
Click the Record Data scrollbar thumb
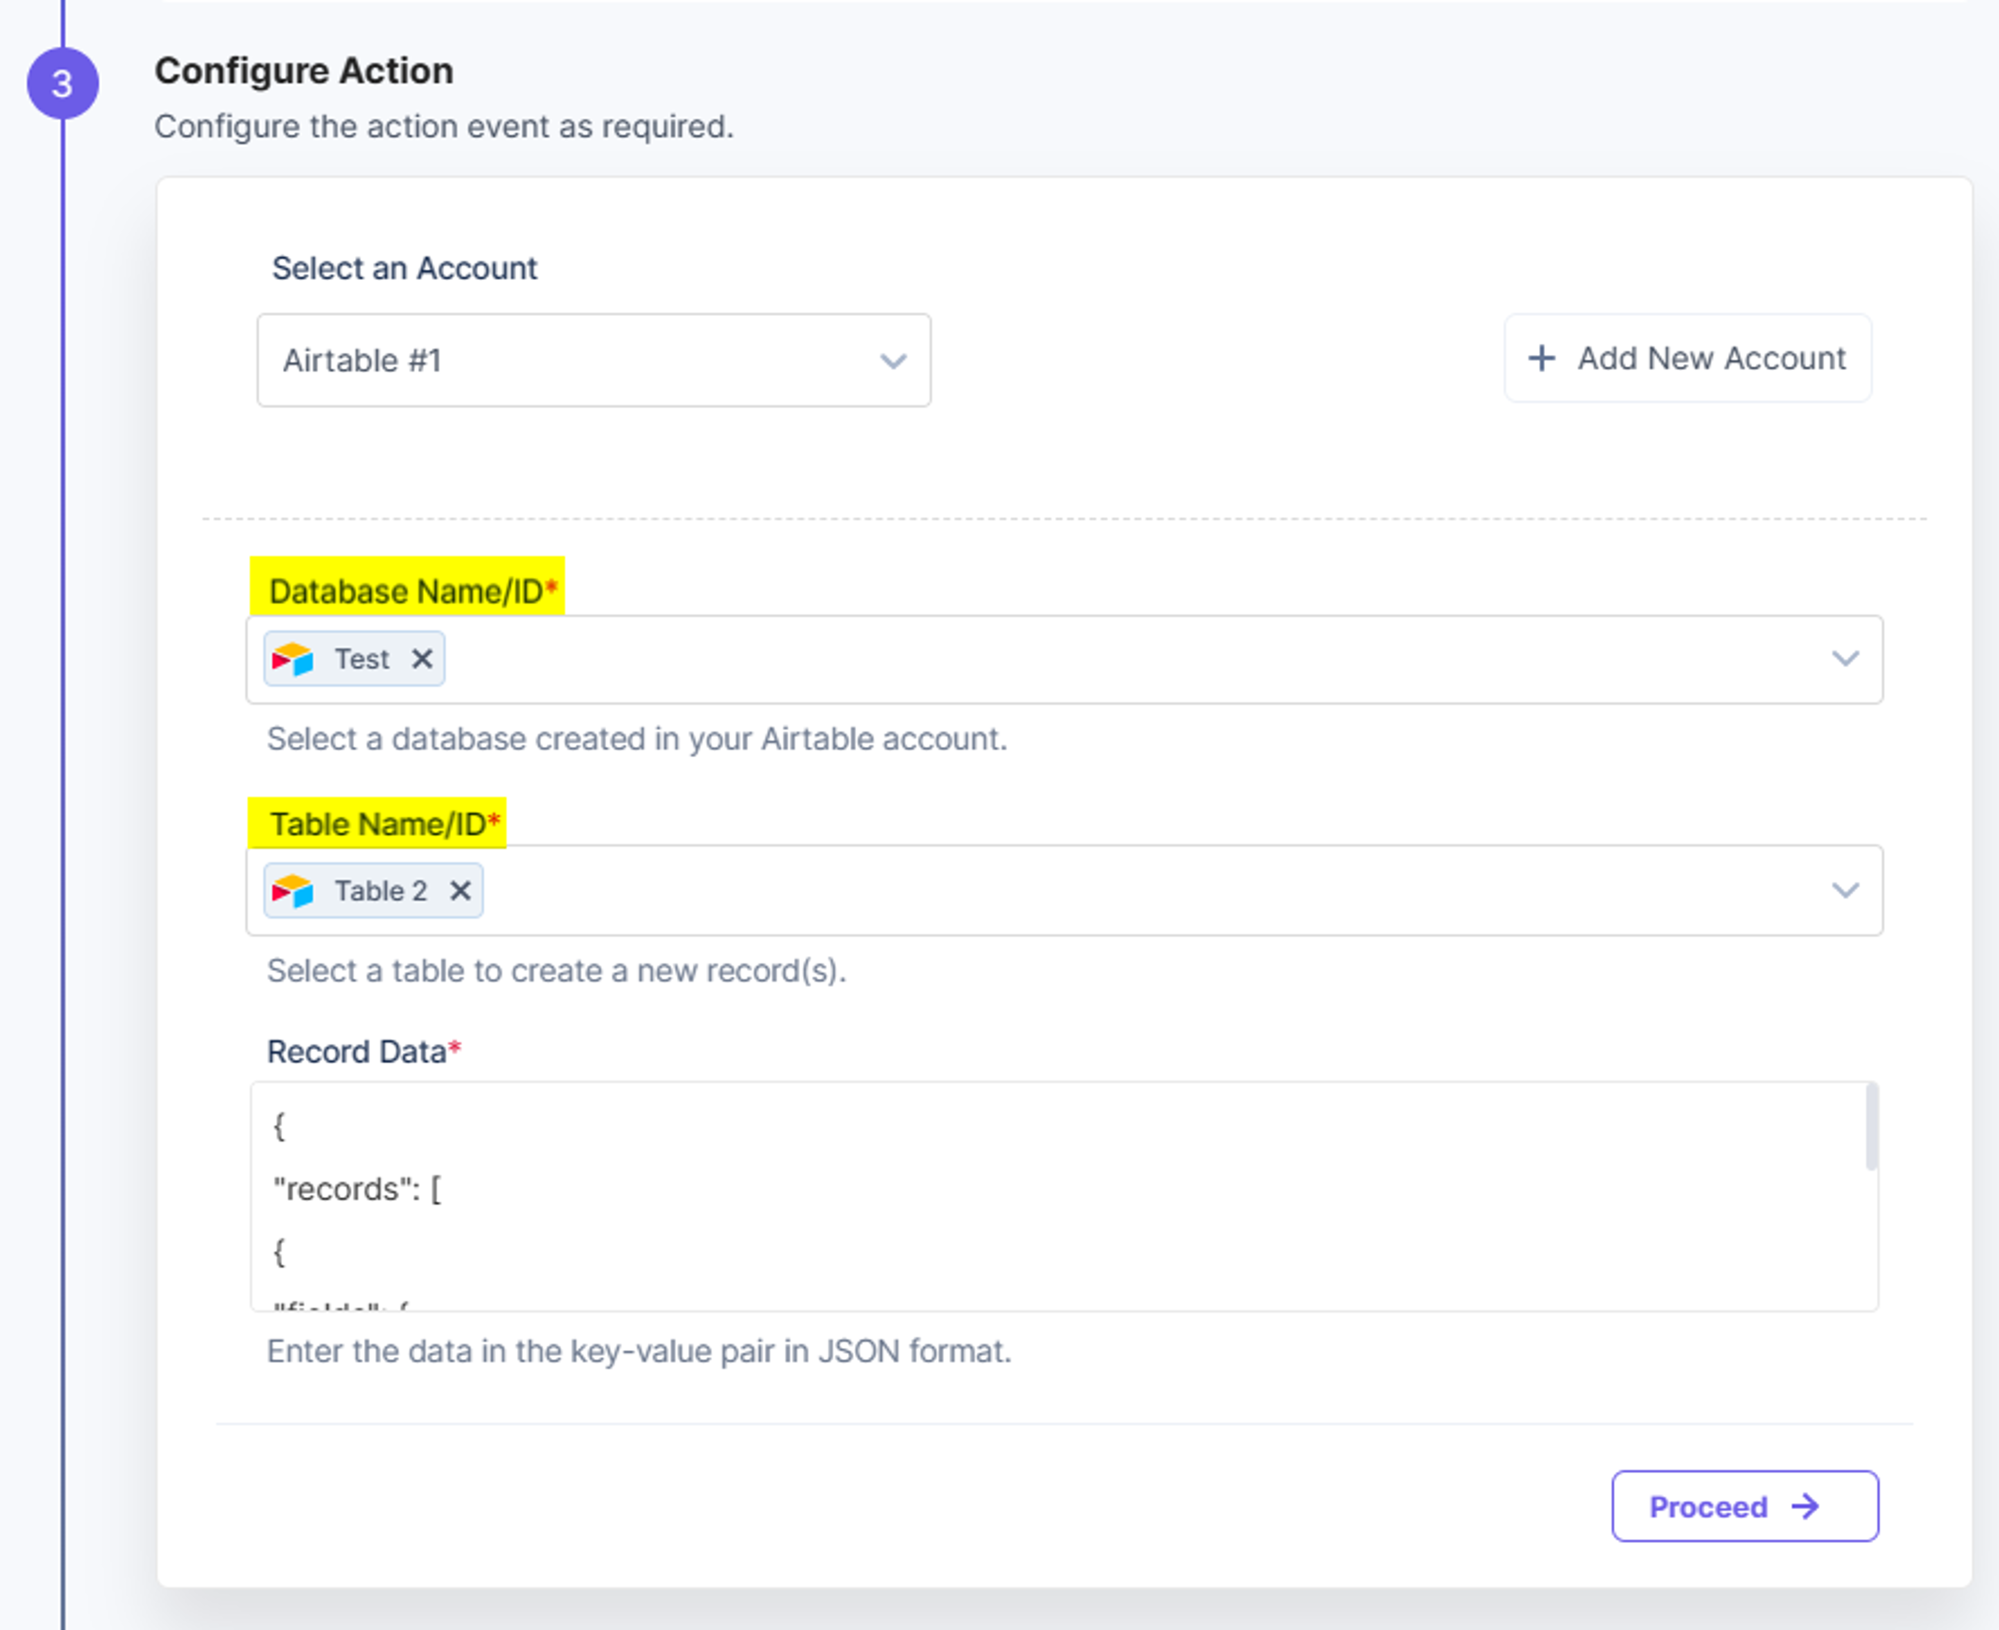(x=1871, y=1127)
